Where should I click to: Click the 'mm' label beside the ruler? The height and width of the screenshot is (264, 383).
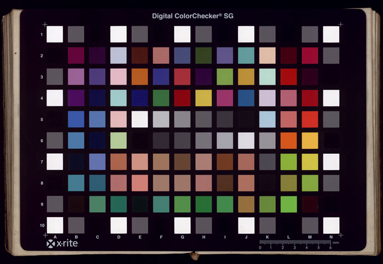point(335,243)
